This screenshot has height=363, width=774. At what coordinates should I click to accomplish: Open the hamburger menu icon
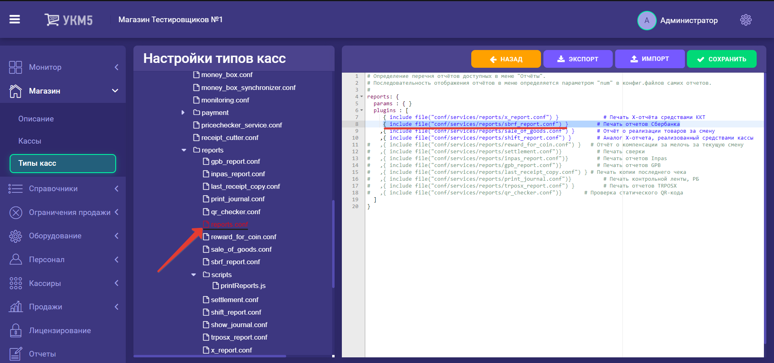tap(15, 19)
